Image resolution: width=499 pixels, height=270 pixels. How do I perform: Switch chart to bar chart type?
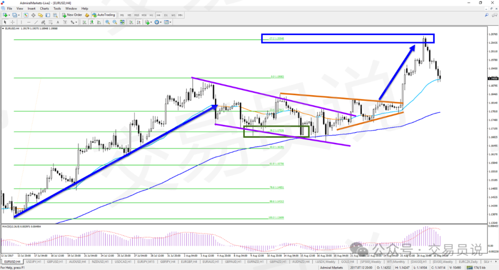point(85,22)
